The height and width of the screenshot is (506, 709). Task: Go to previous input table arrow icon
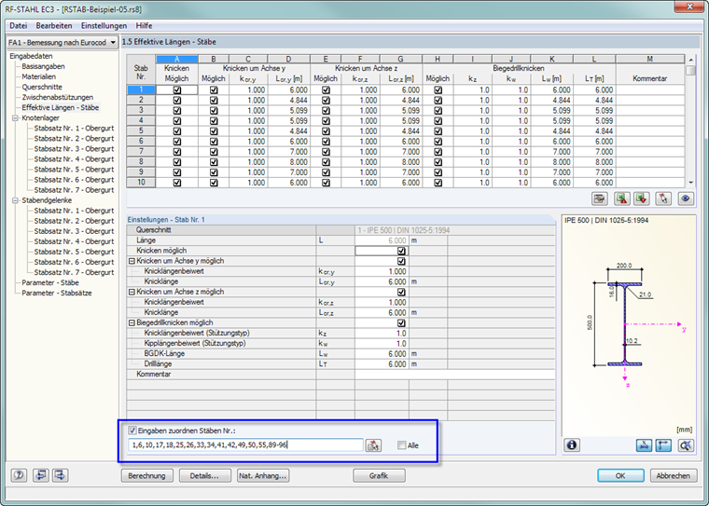40,475
